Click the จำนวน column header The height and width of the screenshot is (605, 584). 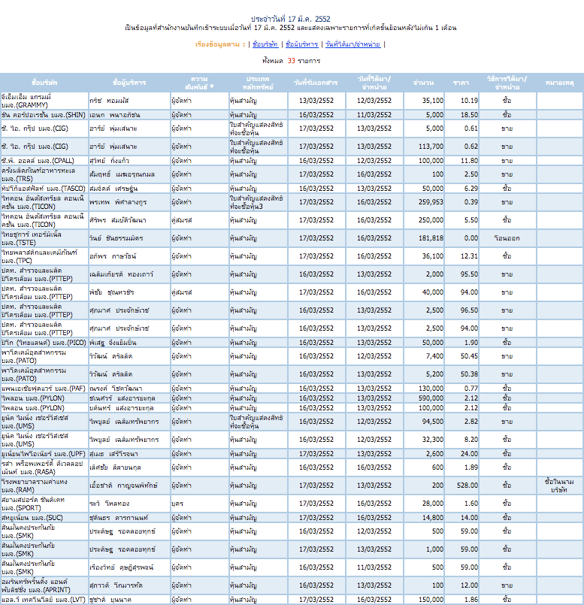(423, 83)
